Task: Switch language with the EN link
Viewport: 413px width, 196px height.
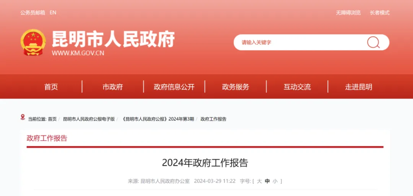Action: [53, 13]
